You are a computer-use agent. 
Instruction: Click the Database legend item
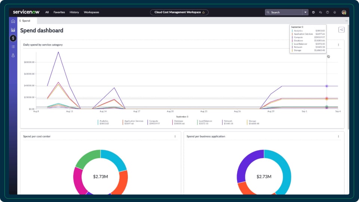[x=179, y=122]
